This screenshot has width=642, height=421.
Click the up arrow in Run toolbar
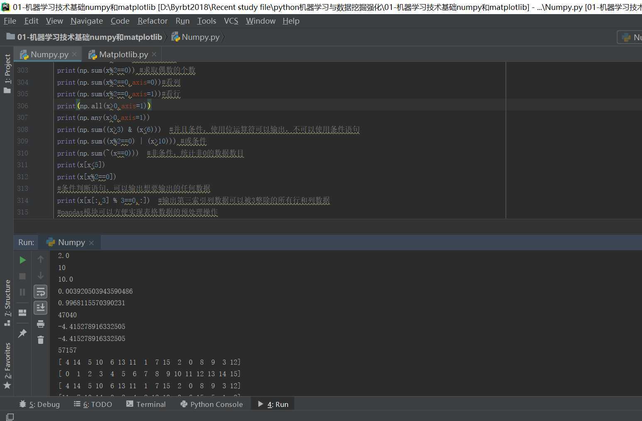coord(41,260)
